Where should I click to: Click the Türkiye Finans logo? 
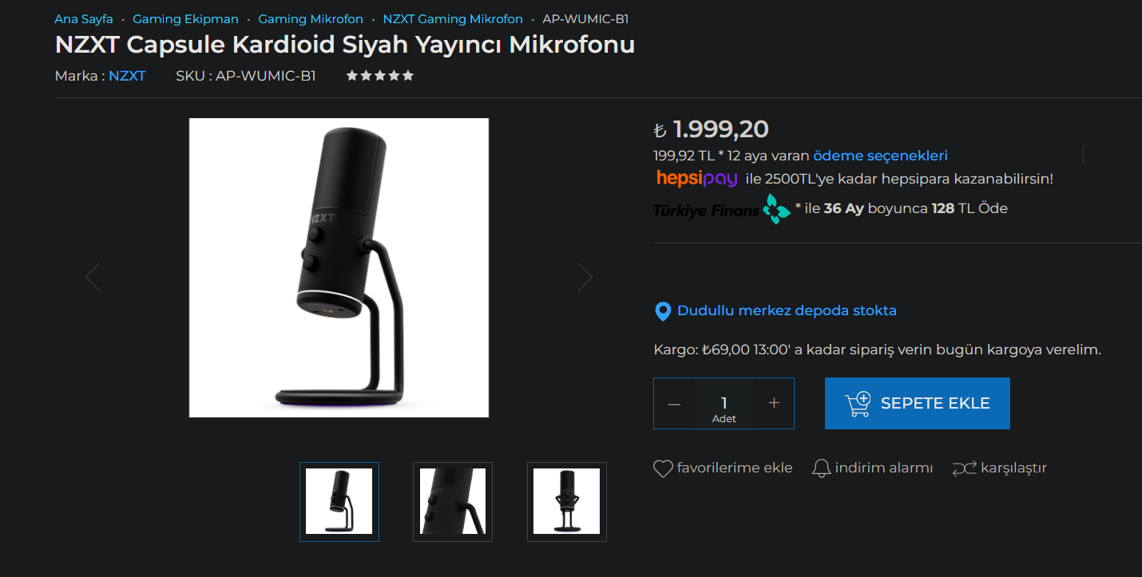pos(722,209)
